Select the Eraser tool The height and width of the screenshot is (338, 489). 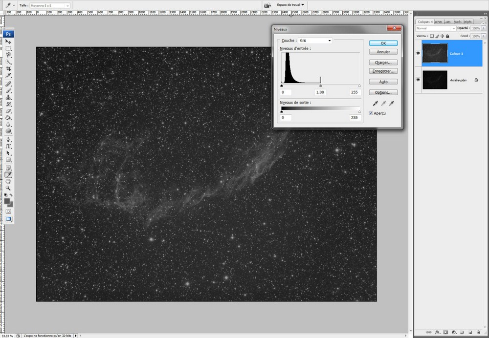(x=8, y=111)
